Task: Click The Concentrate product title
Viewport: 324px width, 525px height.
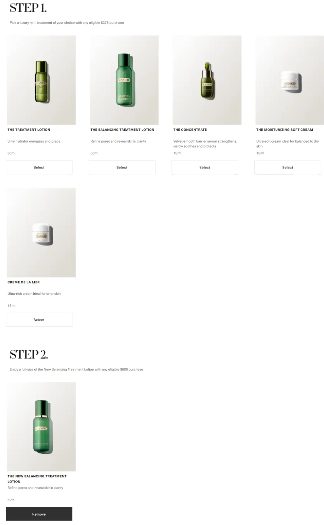Action: click(x=190, y=130)
